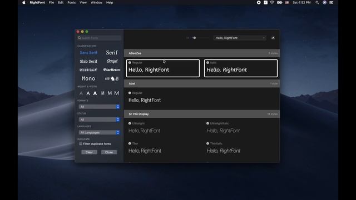Click the battery status icon
Image resolution: width=356 pixels, height=200 pixels.
(279, 2)
